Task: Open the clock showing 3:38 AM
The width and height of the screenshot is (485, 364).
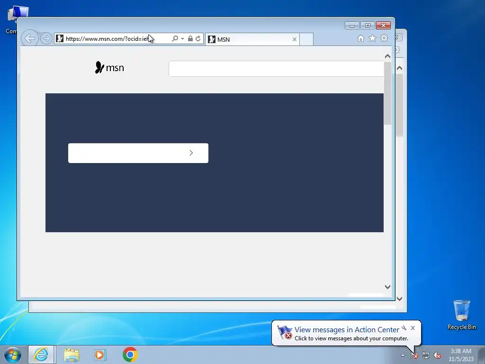Action: [x=461, y=355]
